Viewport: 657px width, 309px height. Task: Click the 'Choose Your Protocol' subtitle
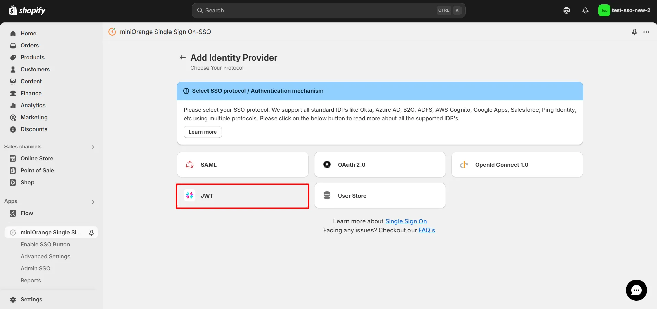click(x=217, y=68)
